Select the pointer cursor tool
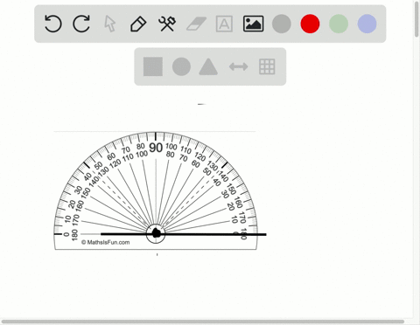 click(110, 24)
